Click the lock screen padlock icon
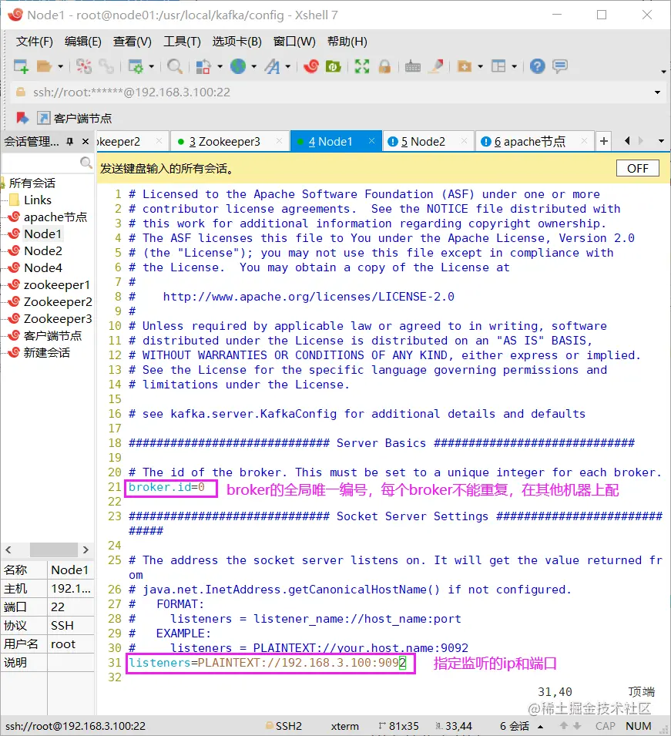This screenshot has height=736, width=671. click(384, 66)
